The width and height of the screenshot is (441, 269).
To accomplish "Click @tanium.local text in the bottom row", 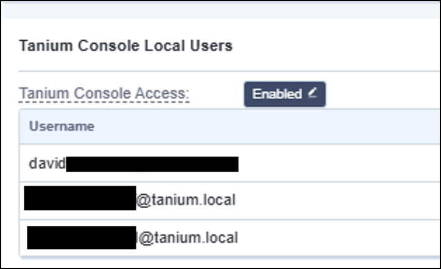I will click(x=188, y=237).
